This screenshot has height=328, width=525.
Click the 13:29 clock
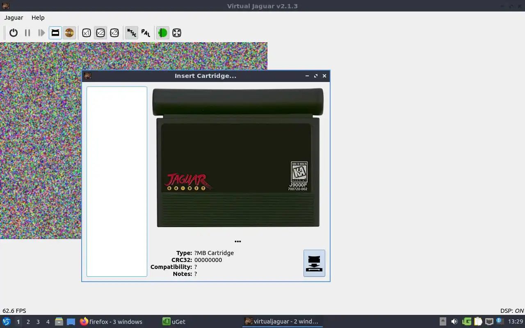(516, 321)
